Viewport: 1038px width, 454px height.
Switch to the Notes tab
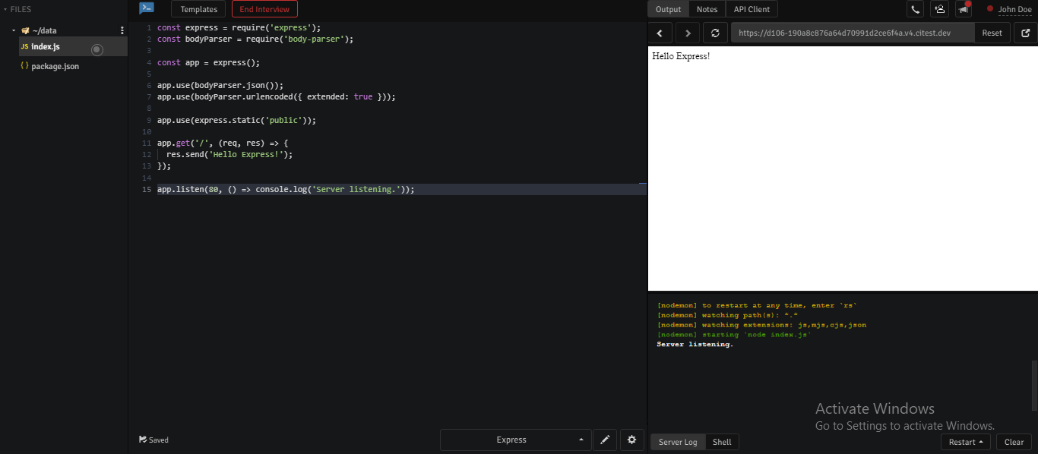707,9
